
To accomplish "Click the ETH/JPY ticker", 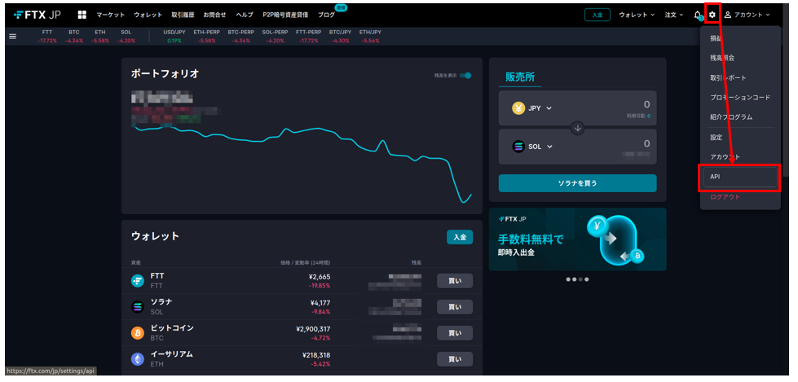I will 370,36.
